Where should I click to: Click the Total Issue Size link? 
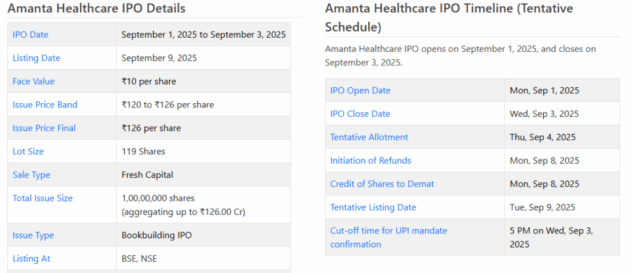(x=43, y=198)
